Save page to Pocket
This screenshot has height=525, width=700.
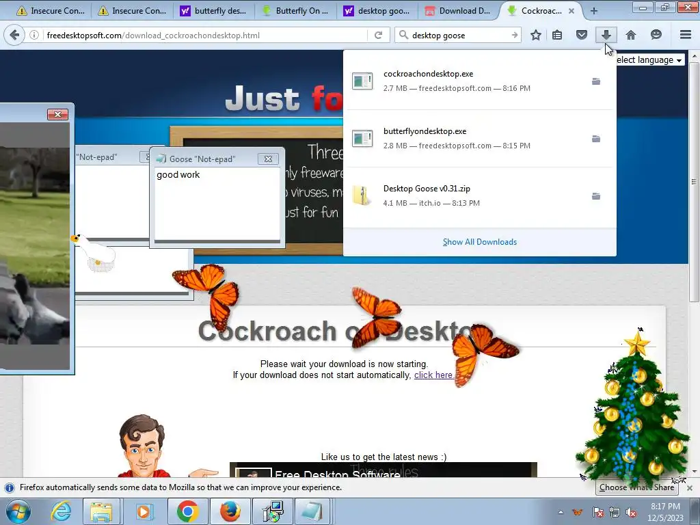click(x=581, y=35)
